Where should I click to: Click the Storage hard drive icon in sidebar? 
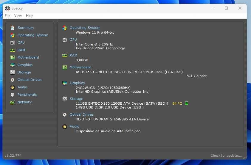coord(13,72)
